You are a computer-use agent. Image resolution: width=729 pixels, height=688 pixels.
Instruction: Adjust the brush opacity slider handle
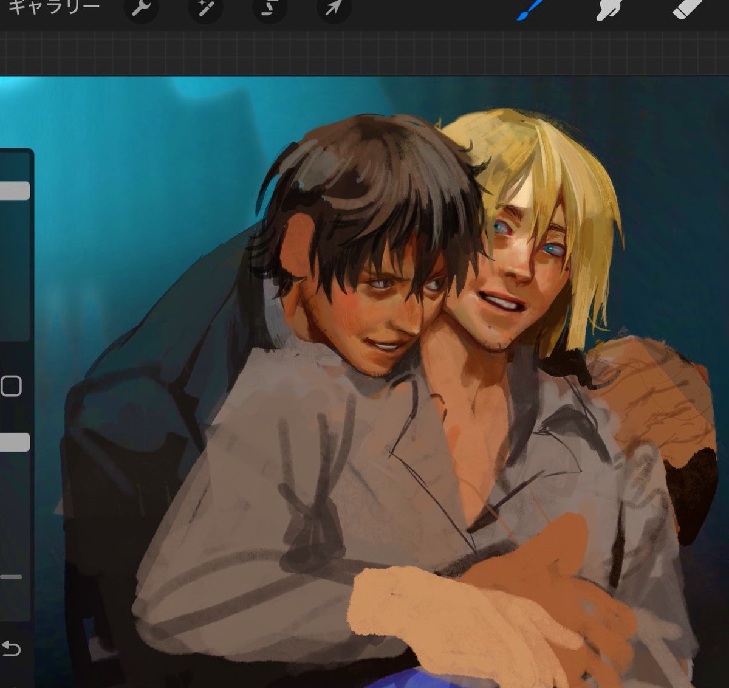click(x=15, y=442)
